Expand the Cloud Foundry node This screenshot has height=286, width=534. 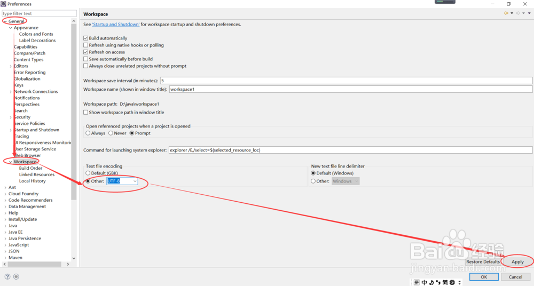click(5, 194)
